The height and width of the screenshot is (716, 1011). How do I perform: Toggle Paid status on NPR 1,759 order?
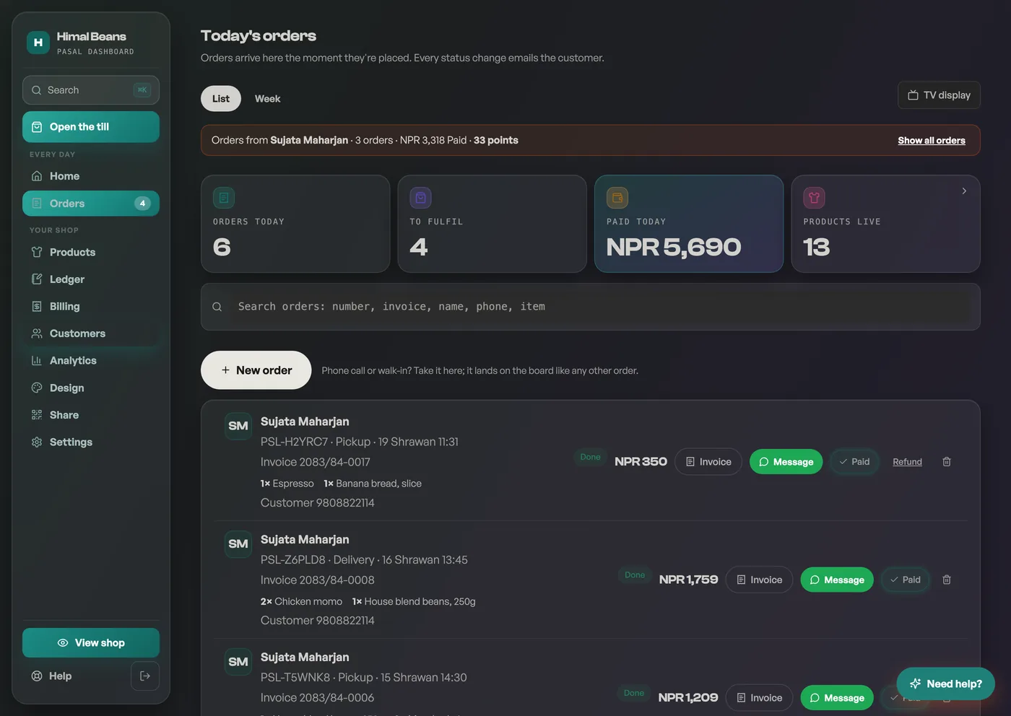[906, 580]
